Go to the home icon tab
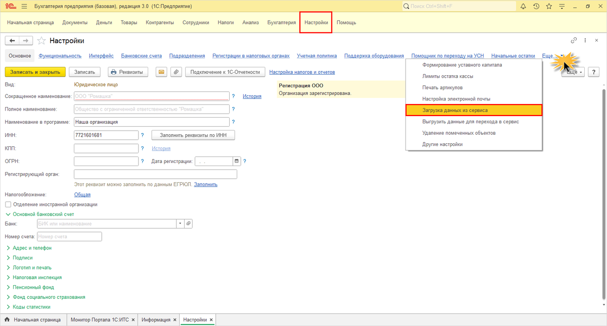Image resolution: width=607 pixels, height=326 pixels. 7,320
